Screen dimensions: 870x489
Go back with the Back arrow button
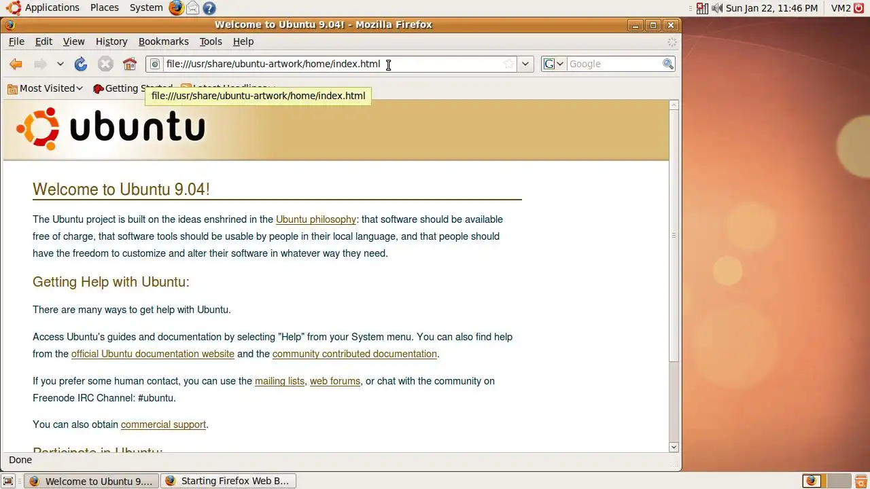pos(16,64)
